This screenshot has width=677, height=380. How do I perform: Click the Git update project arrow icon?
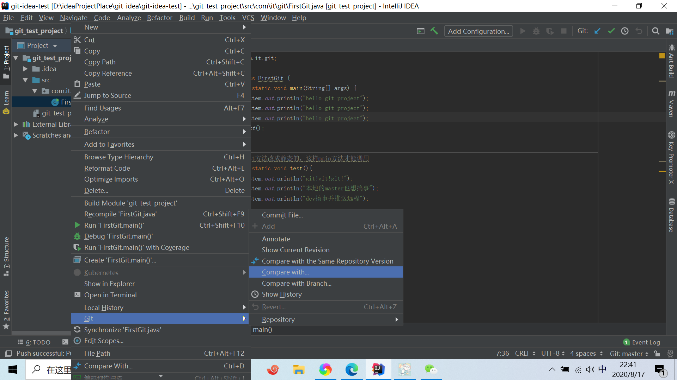click(597, 31)
